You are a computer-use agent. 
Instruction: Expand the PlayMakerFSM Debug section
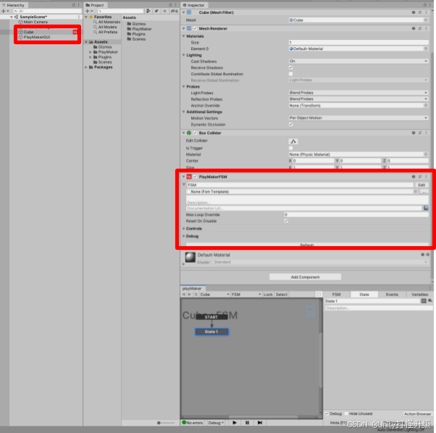(x=184, y=236)
